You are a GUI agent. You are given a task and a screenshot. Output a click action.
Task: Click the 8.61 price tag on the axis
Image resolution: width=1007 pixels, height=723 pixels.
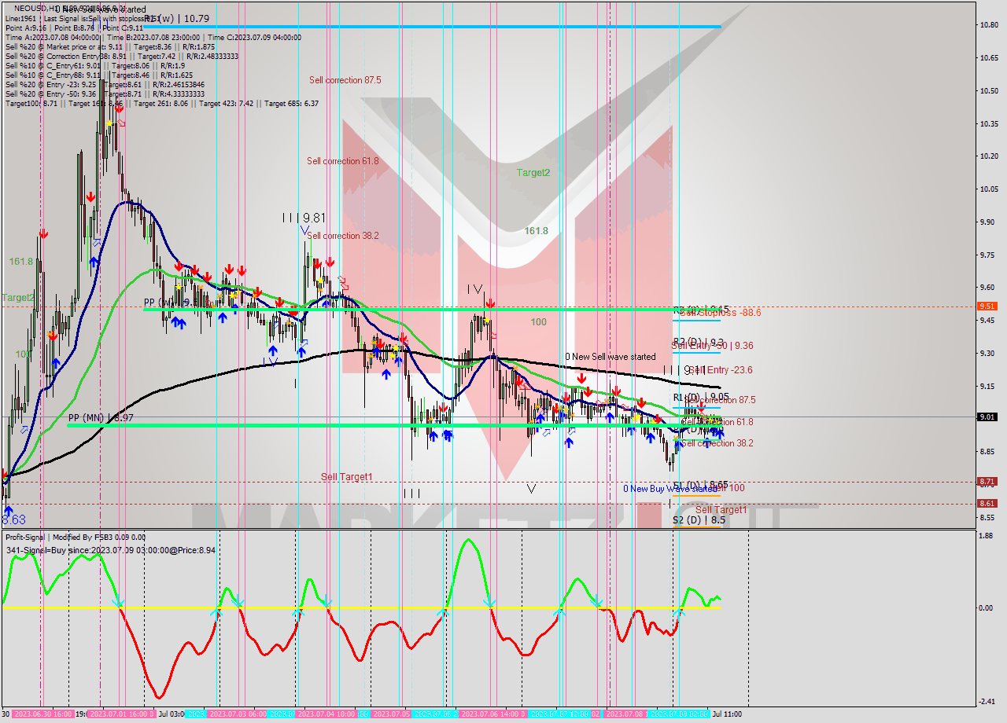click(x=987, y=504)
